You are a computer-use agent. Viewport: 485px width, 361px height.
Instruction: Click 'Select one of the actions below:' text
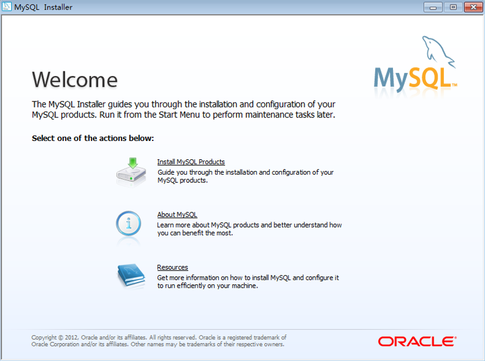(x=93, y=138)
